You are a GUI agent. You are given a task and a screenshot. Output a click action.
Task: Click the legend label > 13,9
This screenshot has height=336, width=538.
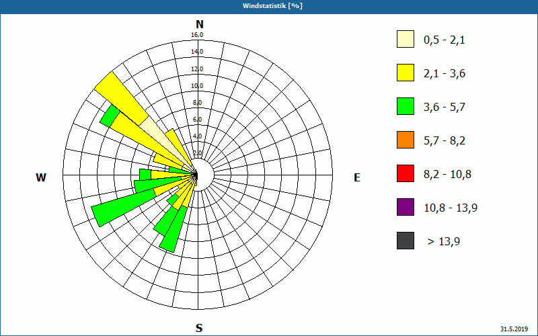(x=444, y=242)
